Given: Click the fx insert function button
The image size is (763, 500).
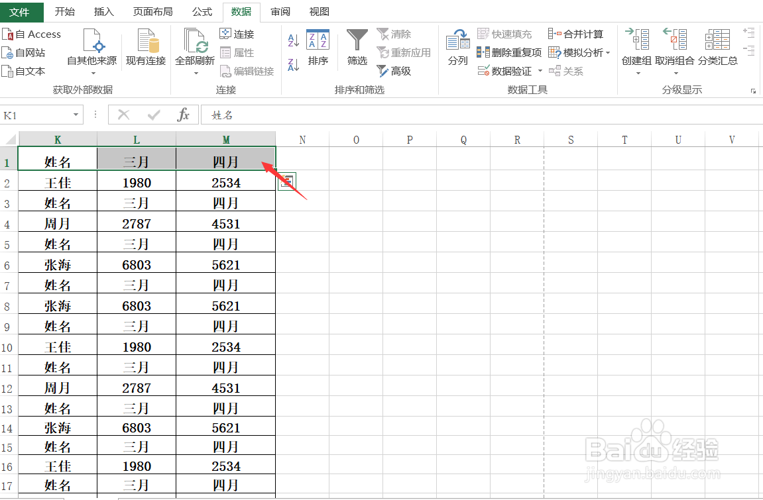Looking at the screenshot, I should pos(183,115).
